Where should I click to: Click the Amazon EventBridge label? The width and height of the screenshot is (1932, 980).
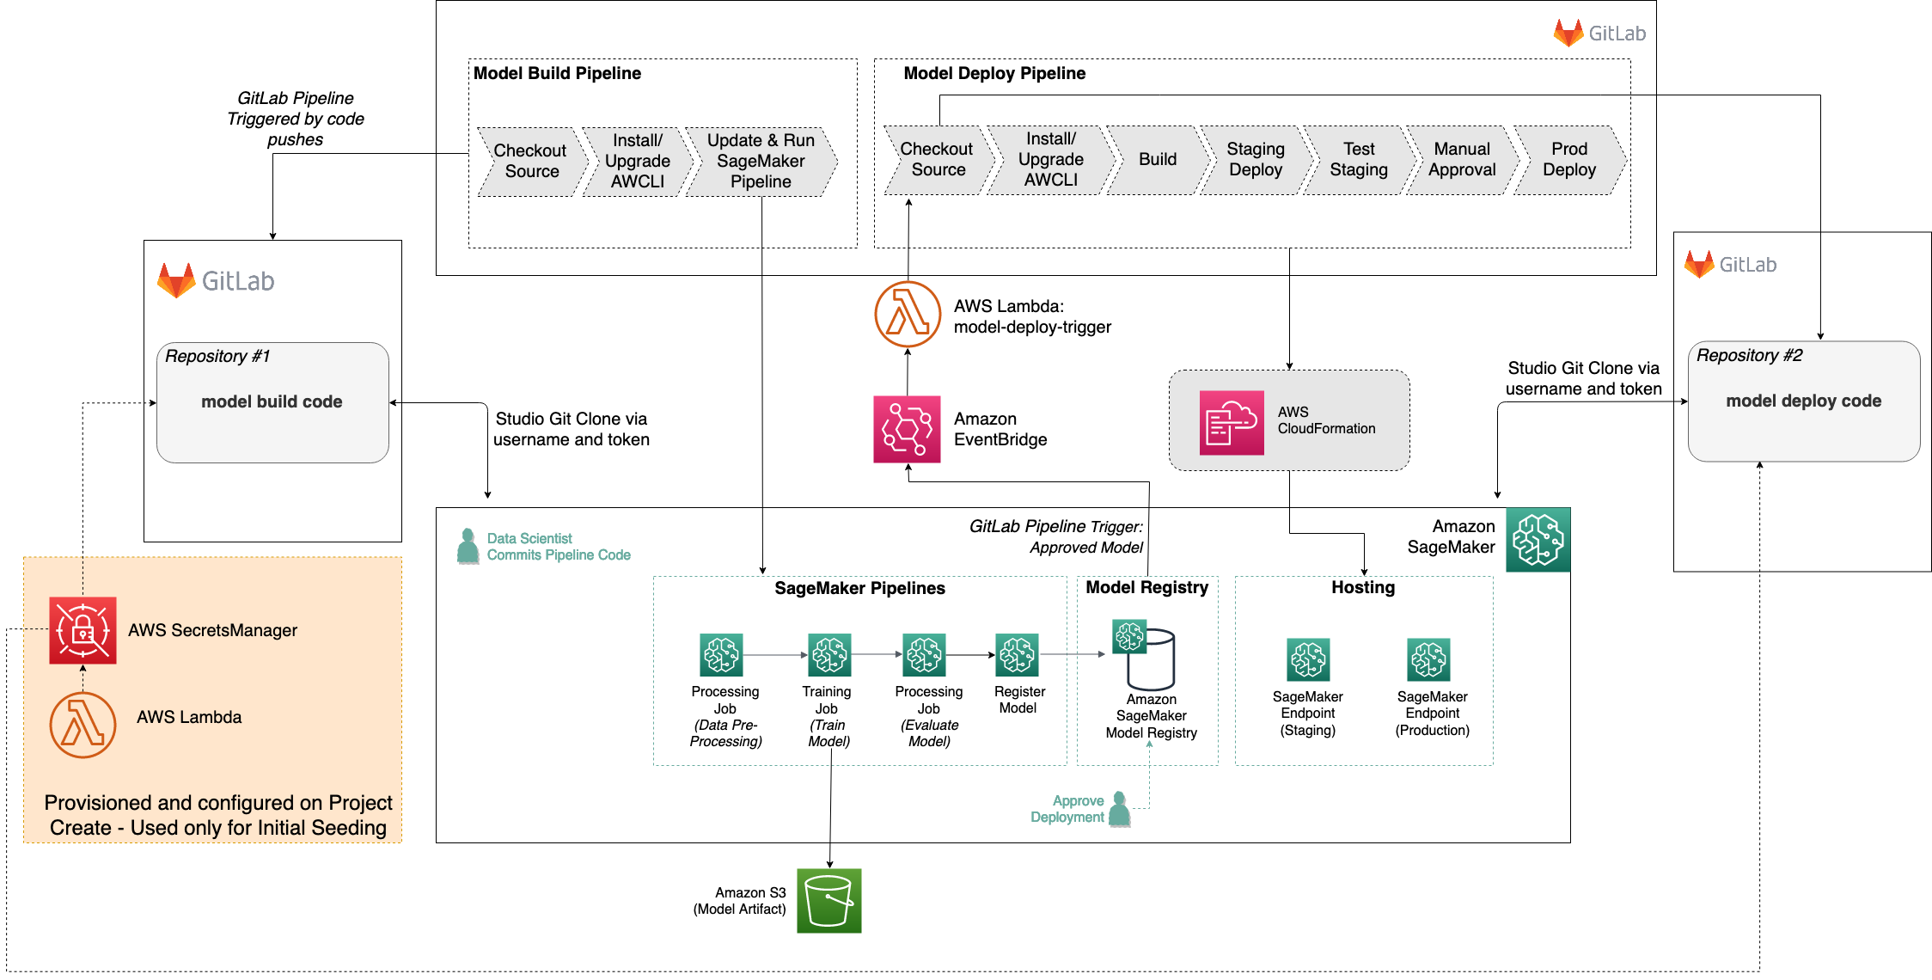point(1000,429)
